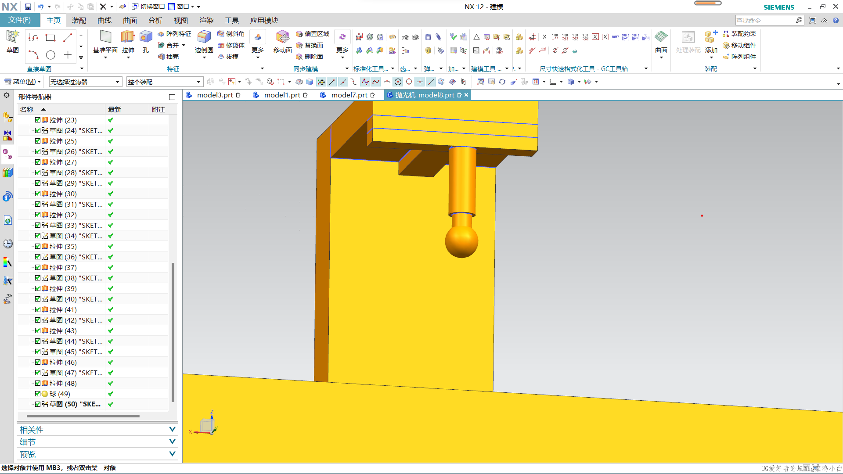Open the history clock icon in sidebar

point(7,244)
